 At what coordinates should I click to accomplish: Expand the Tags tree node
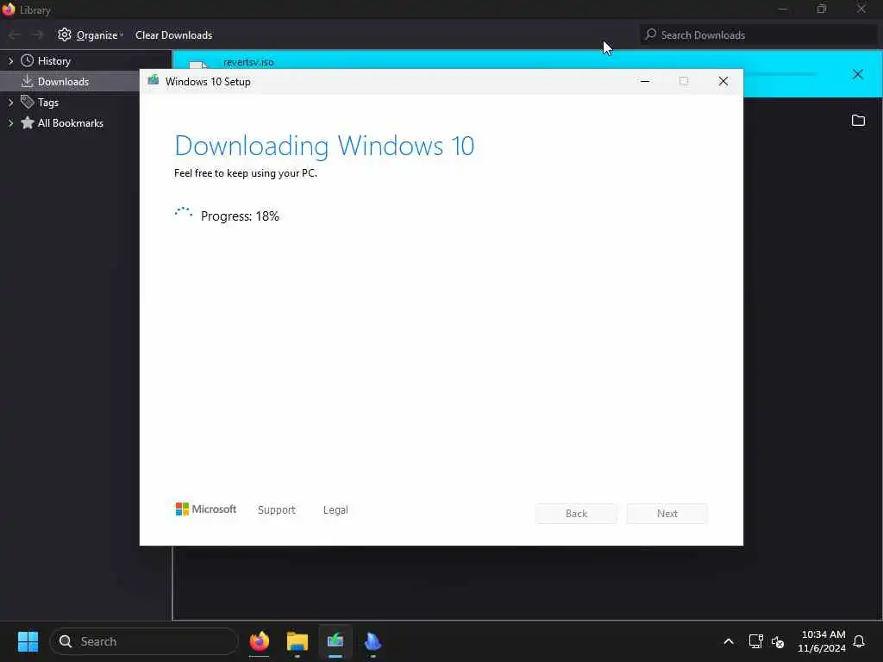[10, 103]
